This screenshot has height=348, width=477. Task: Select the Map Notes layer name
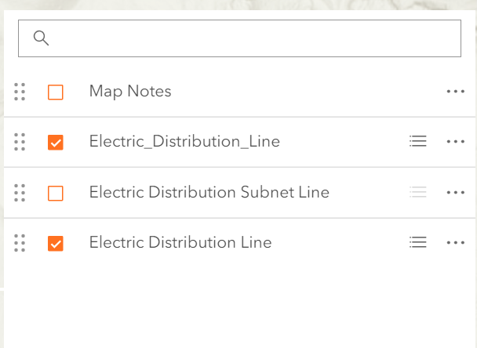click(x=130, y=92)
